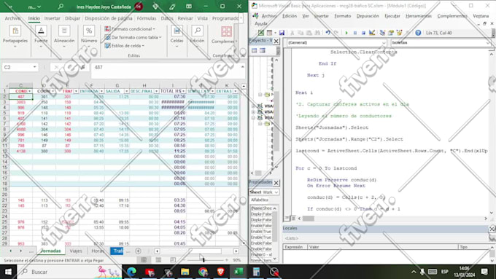Open the Calculator app from the taskbar
The image size is (496, 279).
coord(256,272)
